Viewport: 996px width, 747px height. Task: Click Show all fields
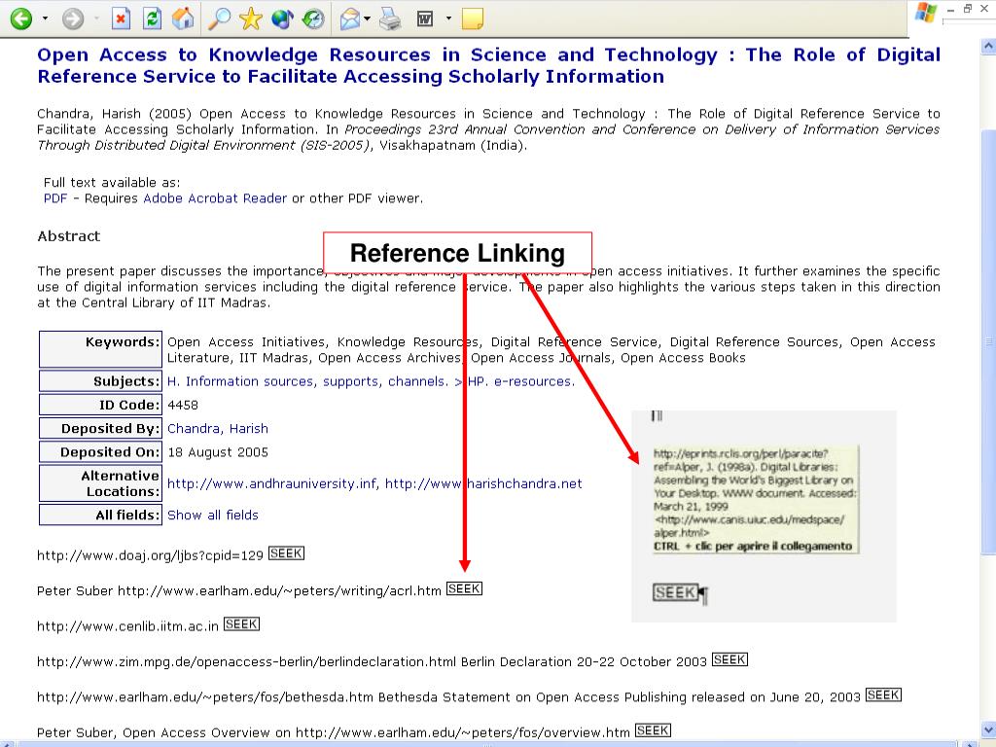click(213, 516)
